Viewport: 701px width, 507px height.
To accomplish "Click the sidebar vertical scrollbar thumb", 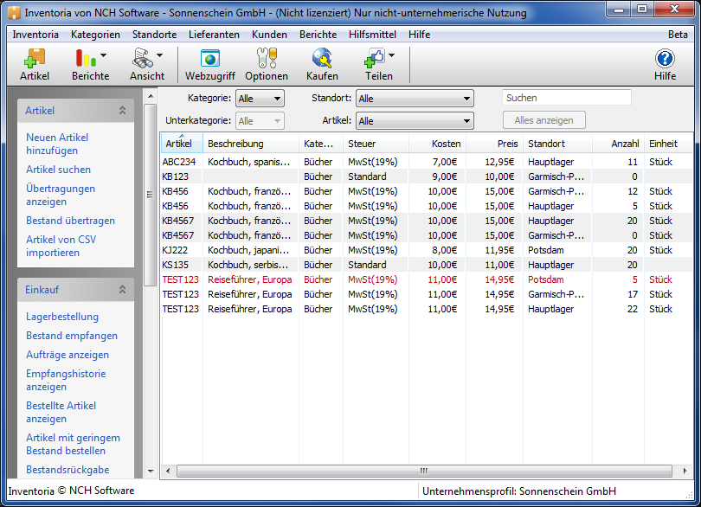I will (150, 195).
